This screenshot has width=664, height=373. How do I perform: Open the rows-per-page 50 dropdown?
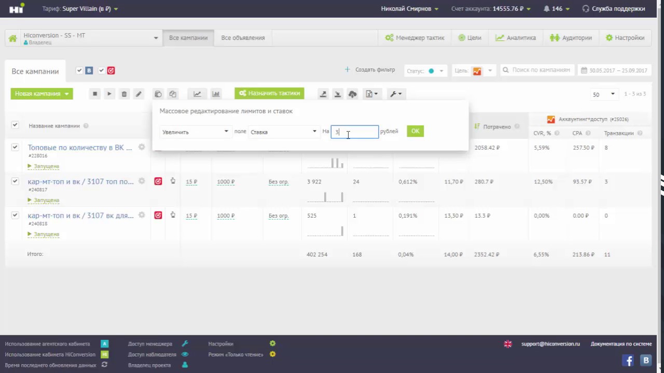pyautogui.click(x=604, y=94)
